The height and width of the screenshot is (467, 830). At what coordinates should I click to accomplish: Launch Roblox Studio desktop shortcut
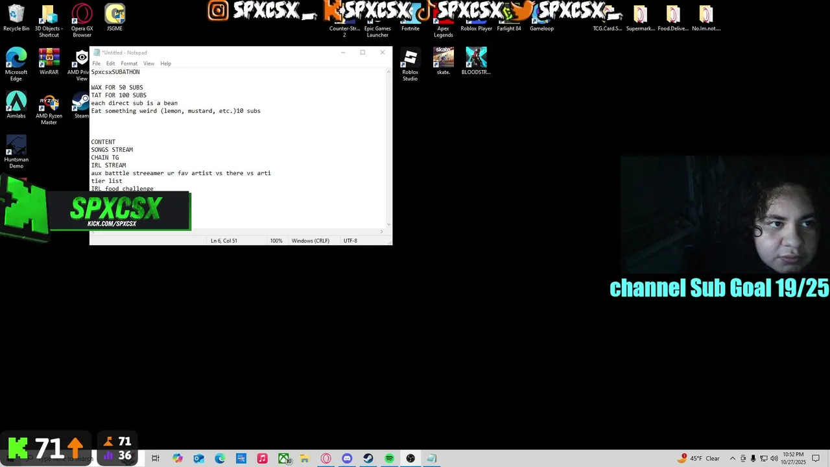coord(410,65)
